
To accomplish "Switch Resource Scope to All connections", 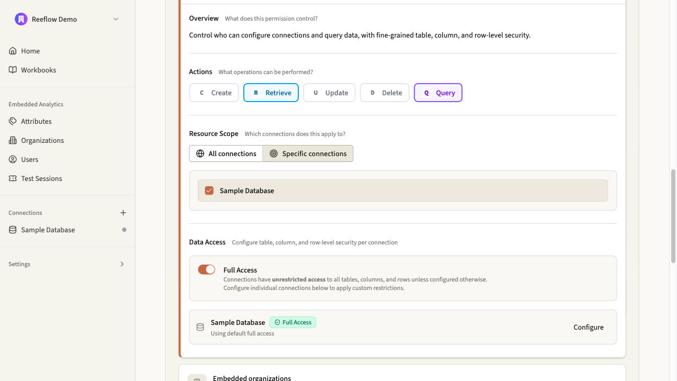I will click(x=226, y=153).
